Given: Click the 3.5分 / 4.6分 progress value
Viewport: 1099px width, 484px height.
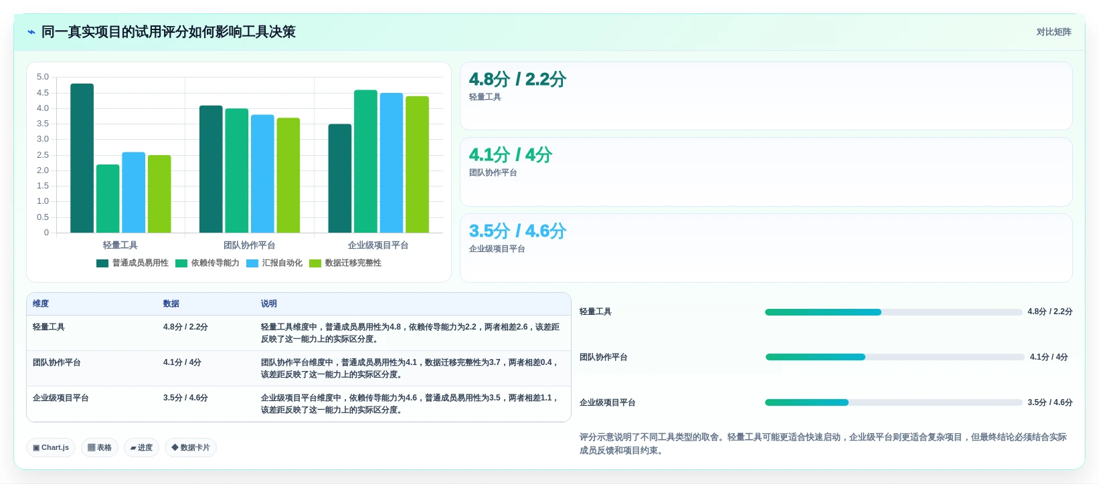Looking at the screenshot, I should point(1050,402).
